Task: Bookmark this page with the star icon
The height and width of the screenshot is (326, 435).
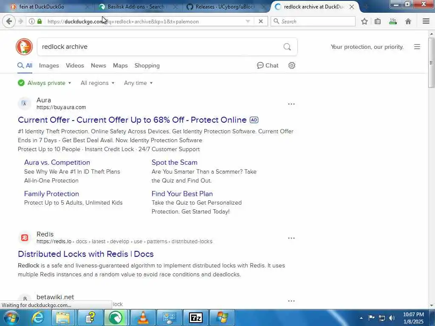Action: click(364, 21)
